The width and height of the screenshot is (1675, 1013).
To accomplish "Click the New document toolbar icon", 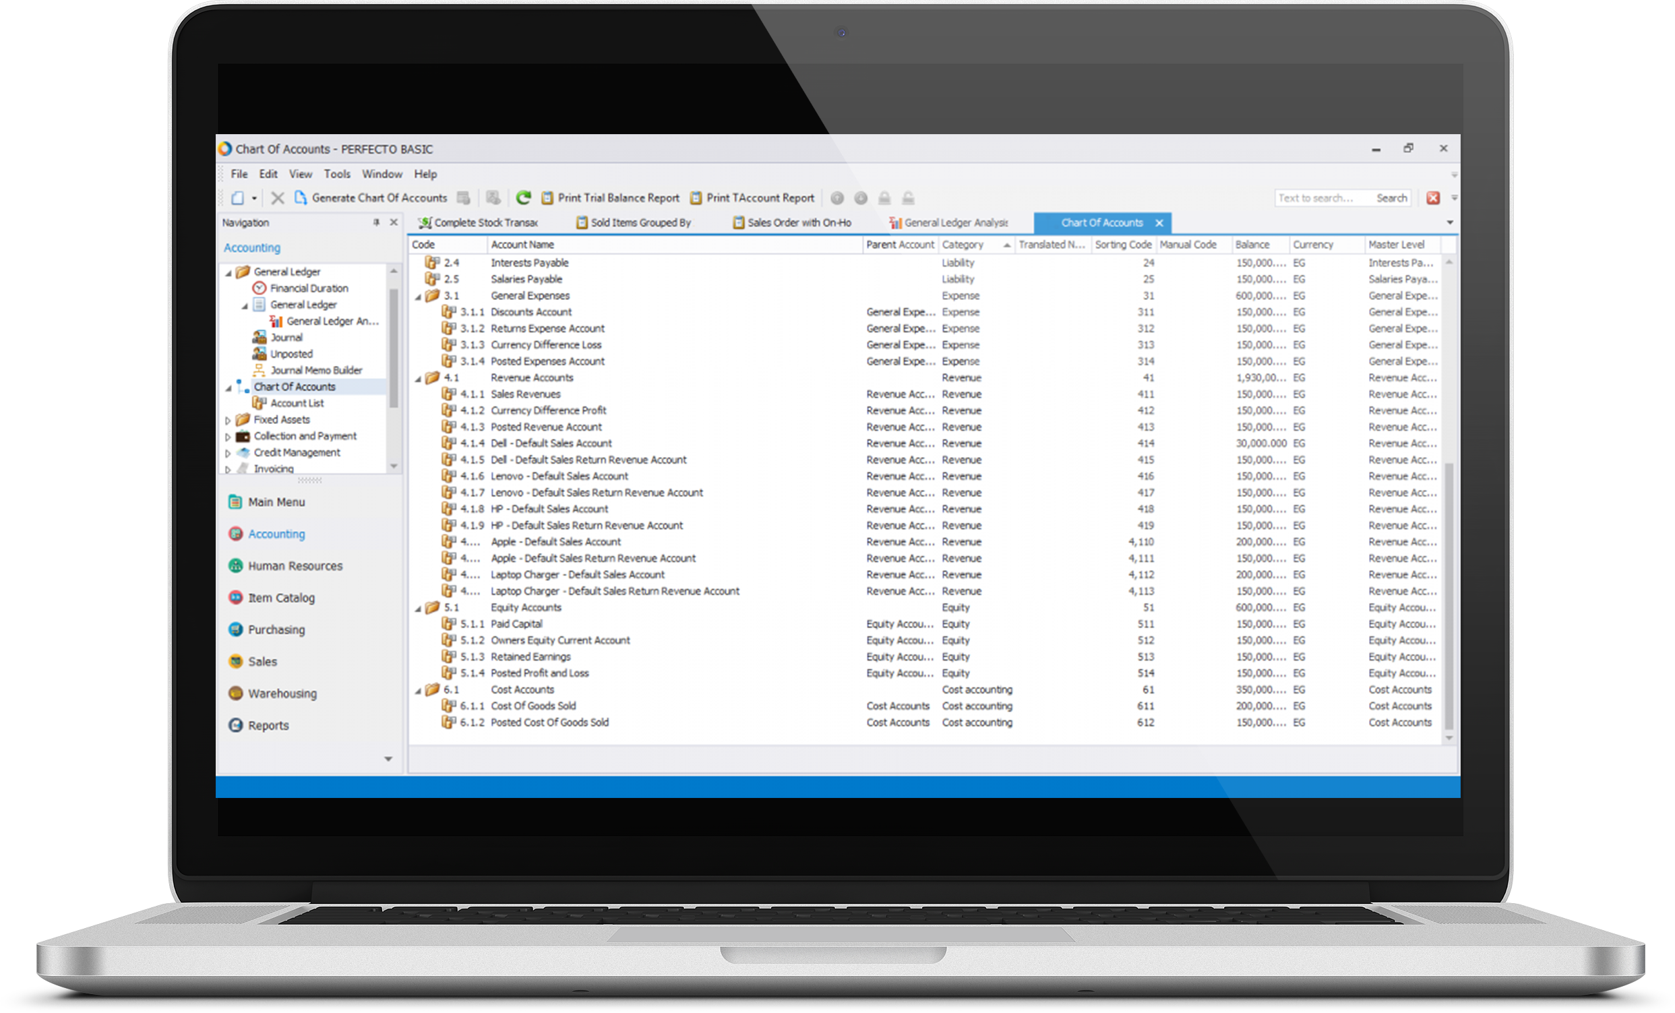I will [237, 198].
